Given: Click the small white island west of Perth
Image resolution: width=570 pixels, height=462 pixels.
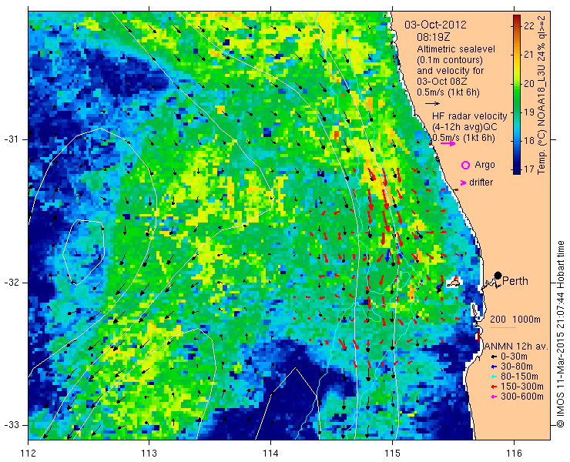Looking at the screenshot, I should (x=454, y=282).
